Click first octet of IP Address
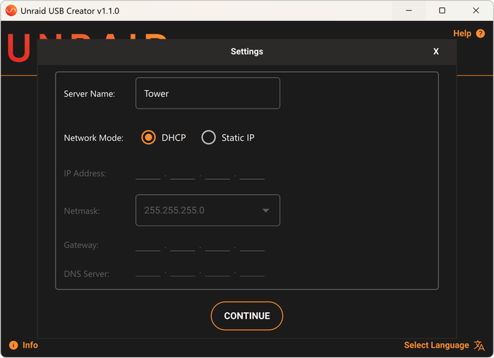Viewport: 494px width, 358px height. click(148, 173)
